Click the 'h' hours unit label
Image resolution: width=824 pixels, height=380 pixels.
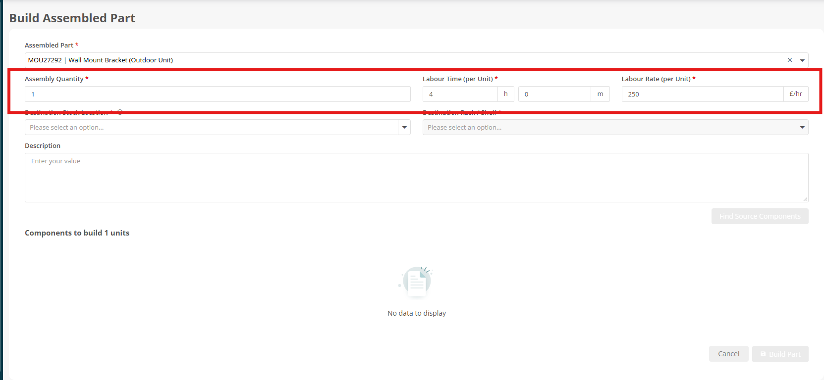click(506, 94)
